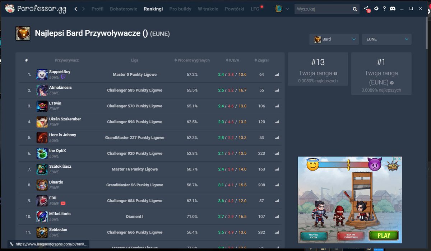
Task: Open Dinardo's stats chart icon
Action: (x=277, y=185)
